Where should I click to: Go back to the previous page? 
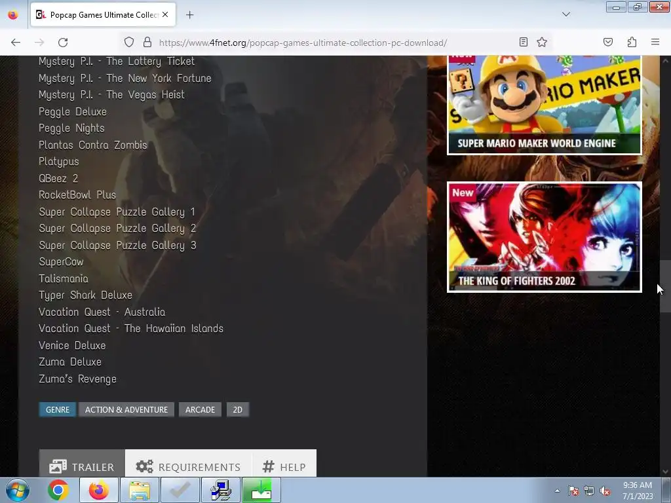click(16, 43)
